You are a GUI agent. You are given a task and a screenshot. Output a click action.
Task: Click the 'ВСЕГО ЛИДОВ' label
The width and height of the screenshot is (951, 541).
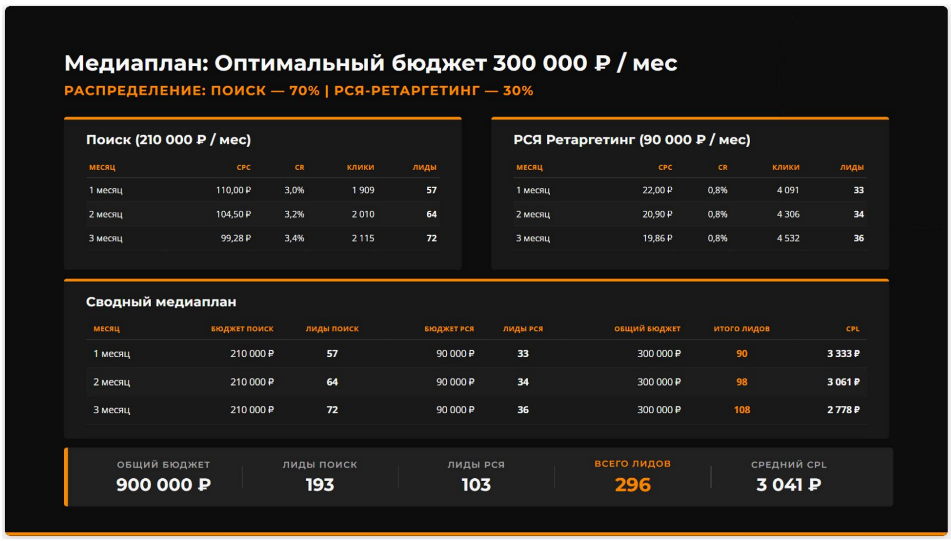tap(632, 464)
